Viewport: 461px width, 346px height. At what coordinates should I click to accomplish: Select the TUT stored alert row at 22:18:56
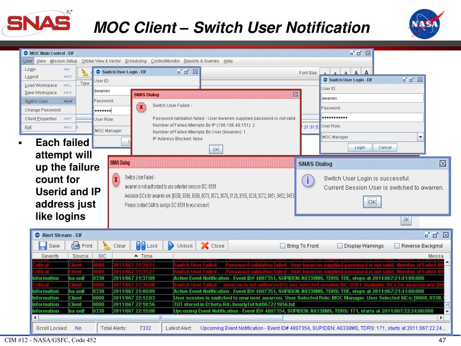(x=238, y=304)
